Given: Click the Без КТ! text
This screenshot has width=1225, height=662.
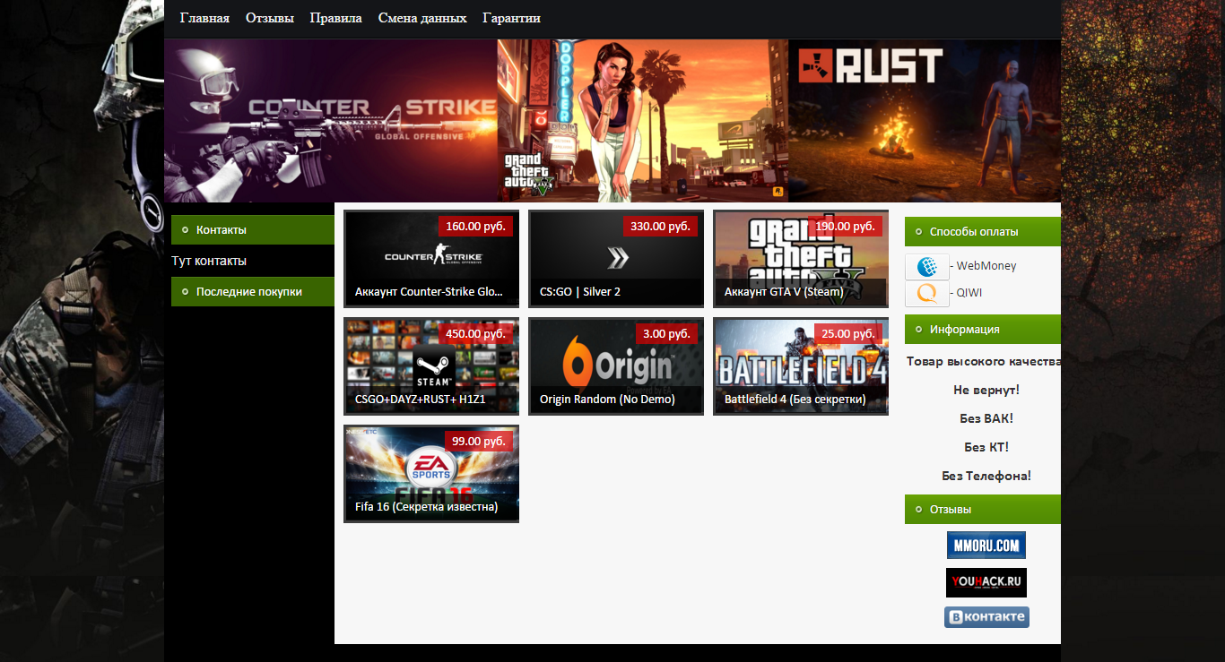Looking at the screenshot, I should [x=986, y=448].
